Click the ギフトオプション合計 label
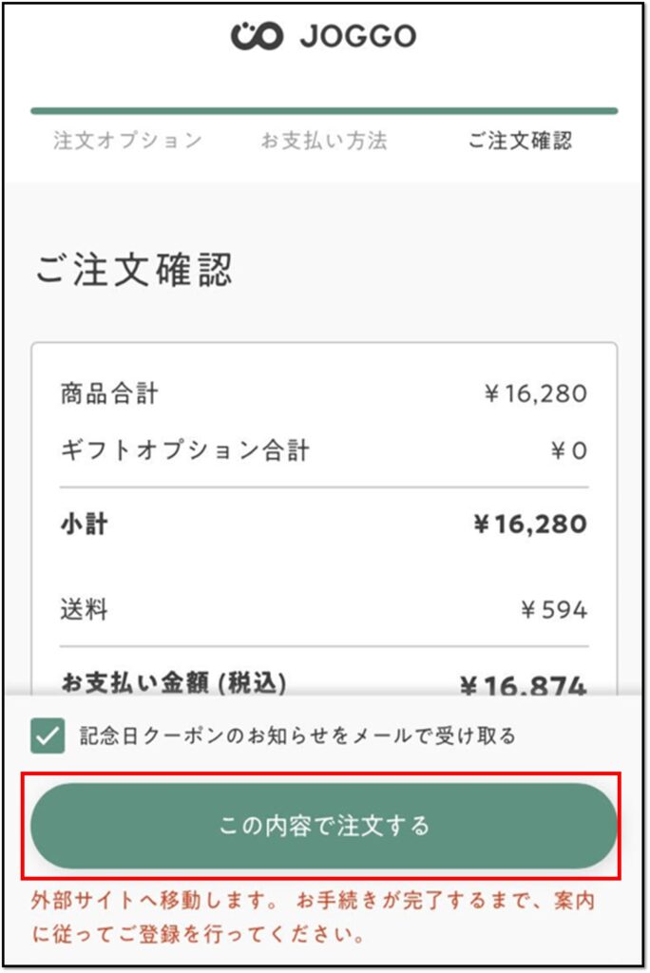Image resolution: width=650 pixels, height=973 pixels. (x=185, y=449)
